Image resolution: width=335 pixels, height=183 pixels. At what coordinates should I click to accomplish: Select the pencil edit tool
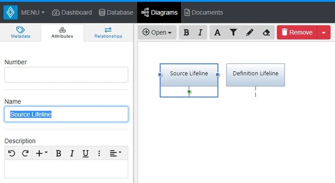click(x=249, y=32)
